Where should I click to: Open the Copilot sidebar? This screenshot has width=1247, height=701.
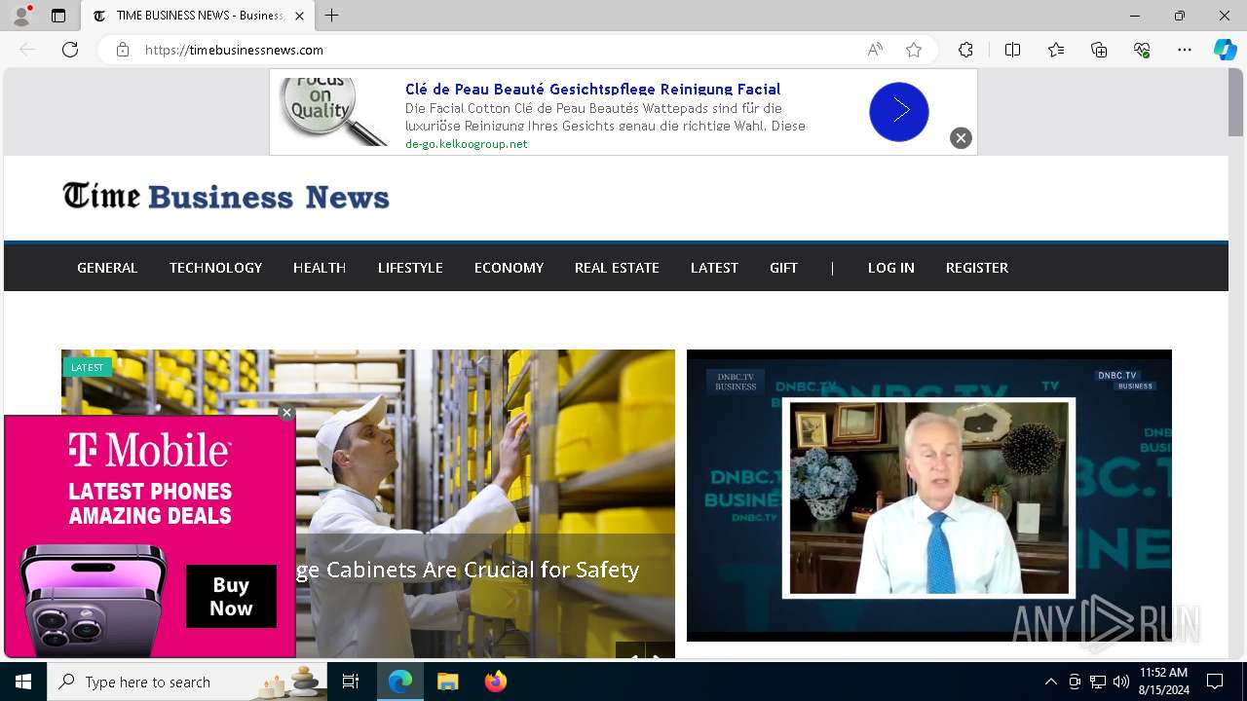point(1225,50)
